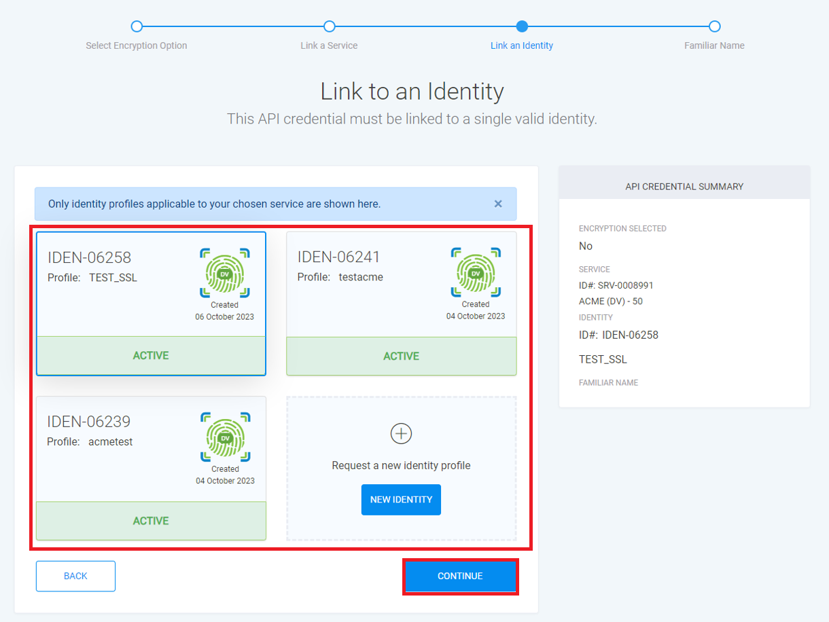Click ACTIVE status bar on acmetest card
Viewport: 829px width, 622px height.
pyautogui.click(x=151, y=521)
